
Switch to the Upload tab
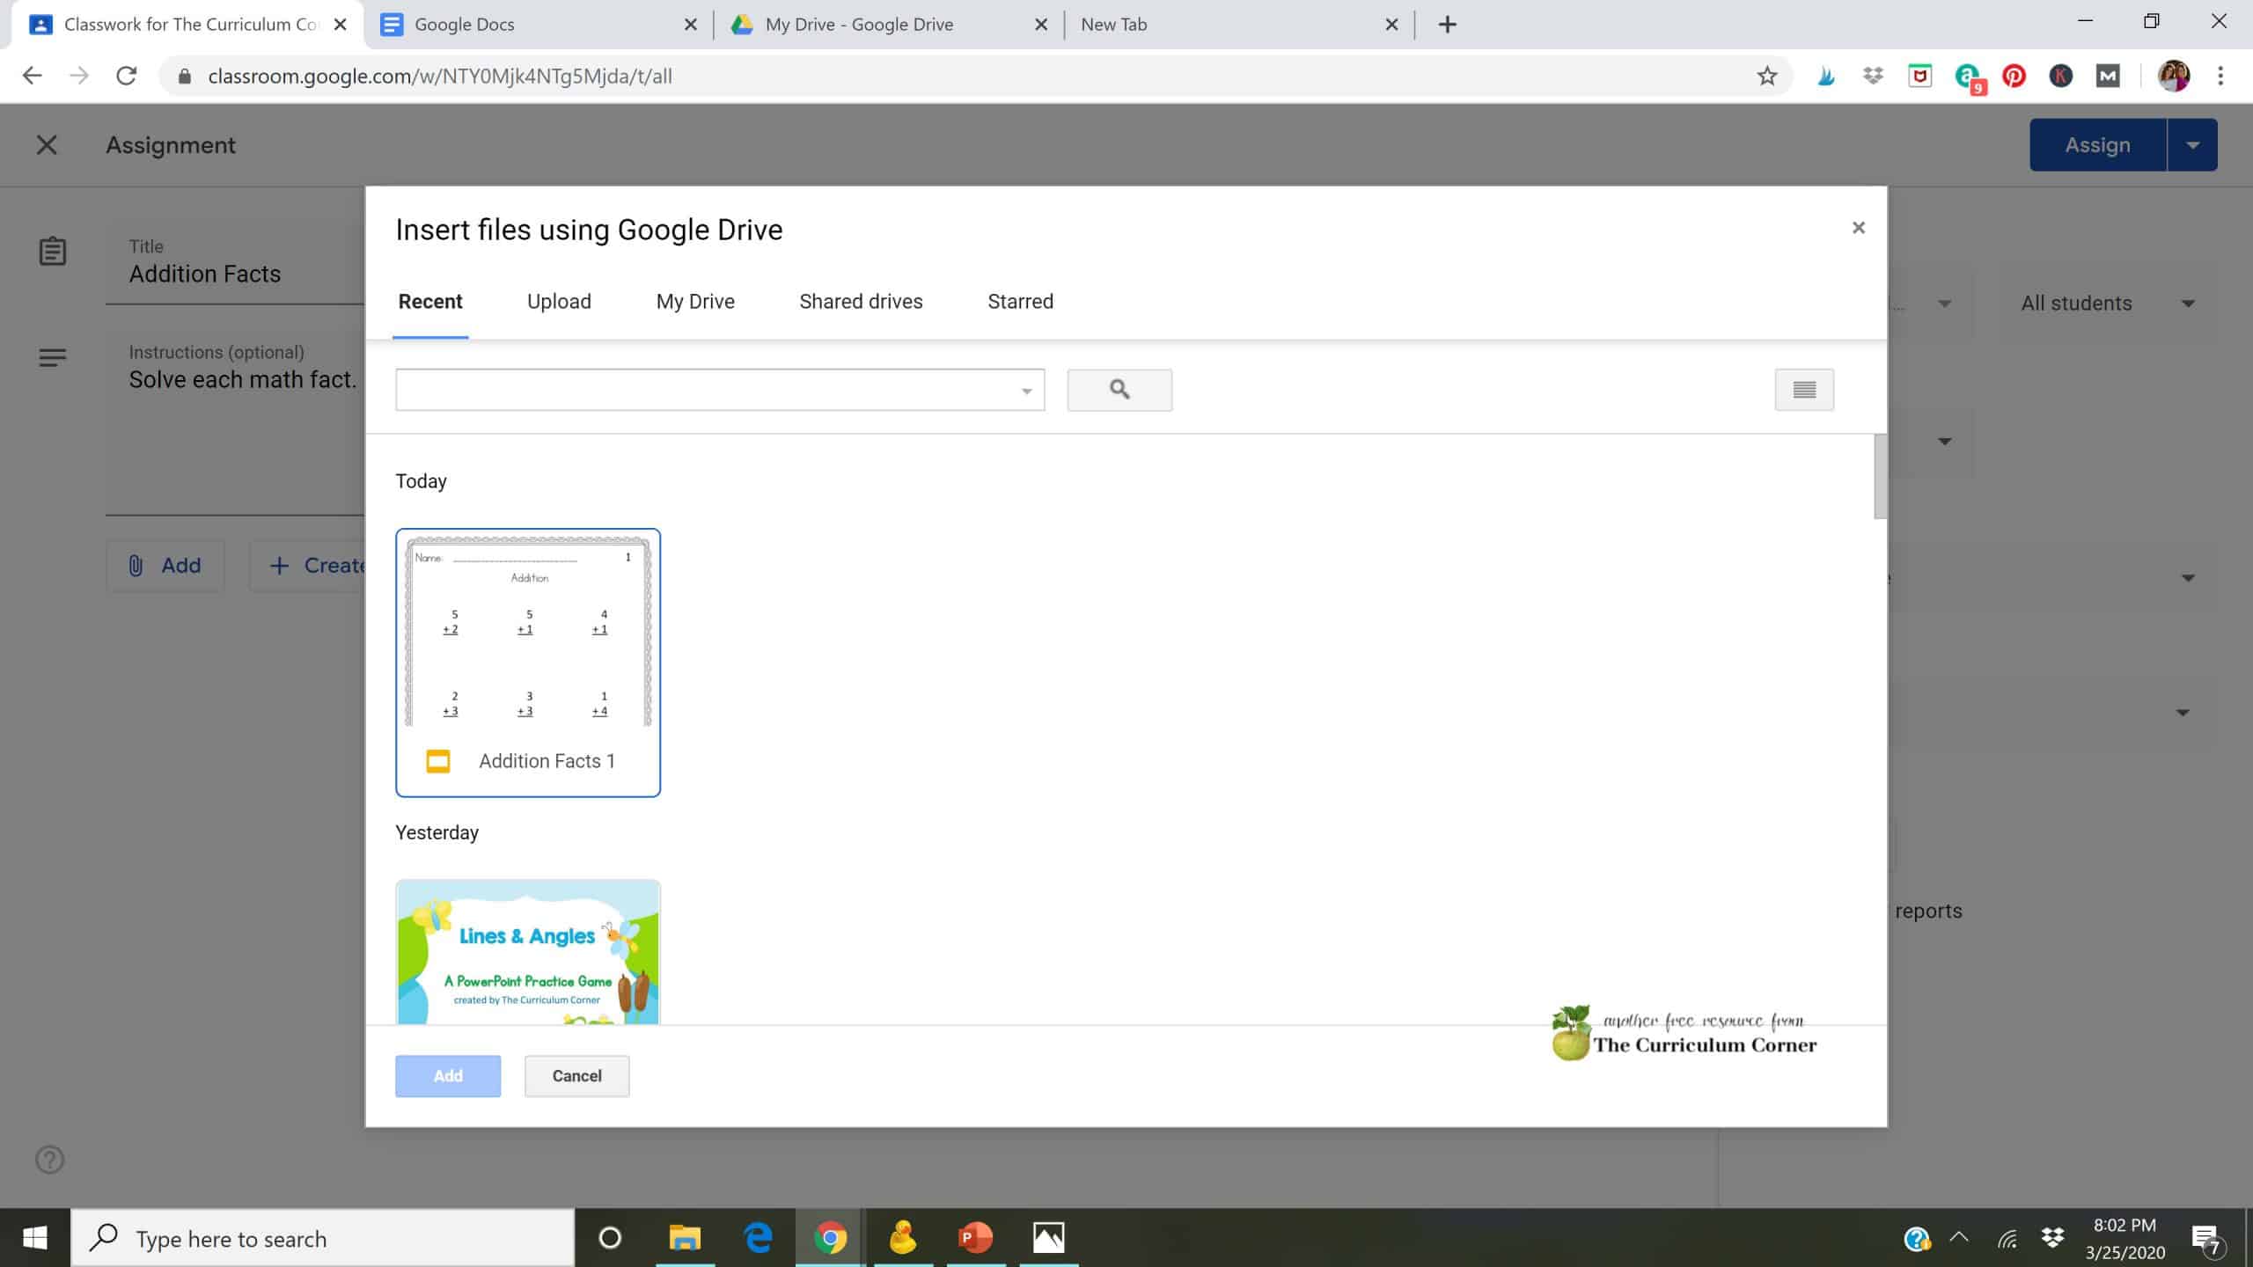(x=559, y=302)
